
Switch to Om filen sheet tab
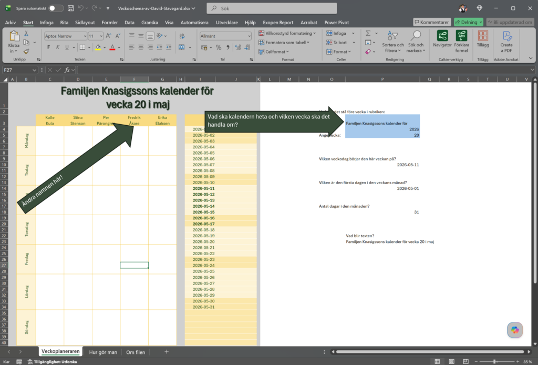click(136, 352)
